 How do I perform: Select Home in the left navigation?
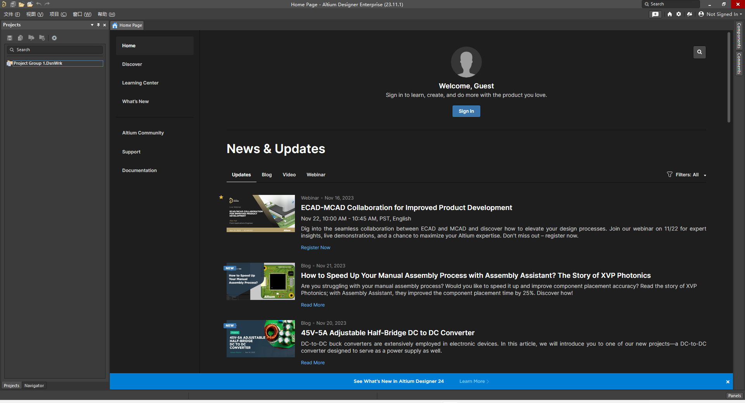tap(155, 46)
